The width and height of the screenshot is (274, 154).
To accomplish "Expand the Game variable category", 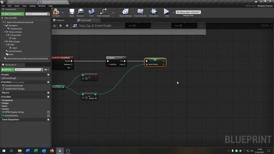I will pos(1,106).
